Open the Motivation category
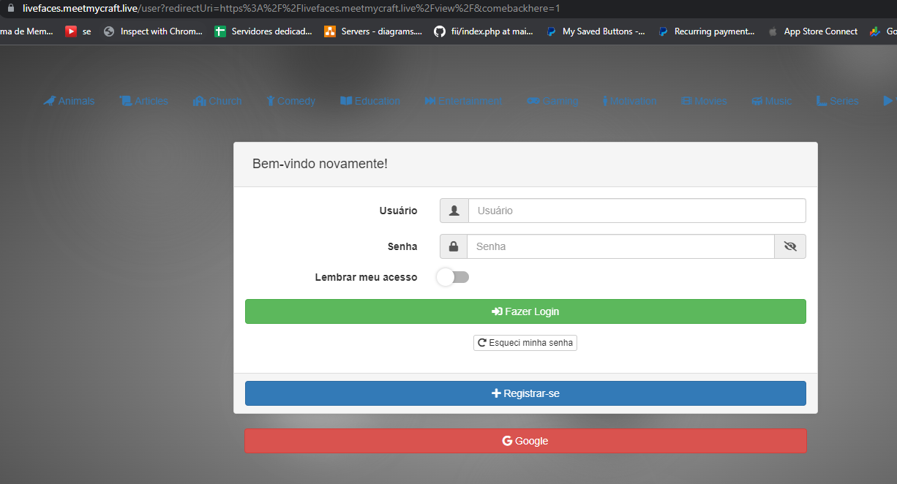 pos(629,101)
